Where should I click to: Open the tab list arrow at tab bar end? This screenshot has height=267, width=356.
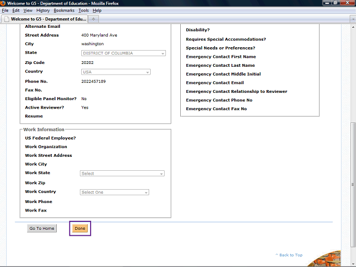(353, 19)
